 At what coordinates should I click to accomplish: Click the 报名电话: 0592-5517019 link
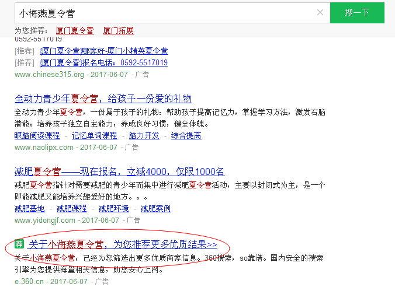[104, 62]
